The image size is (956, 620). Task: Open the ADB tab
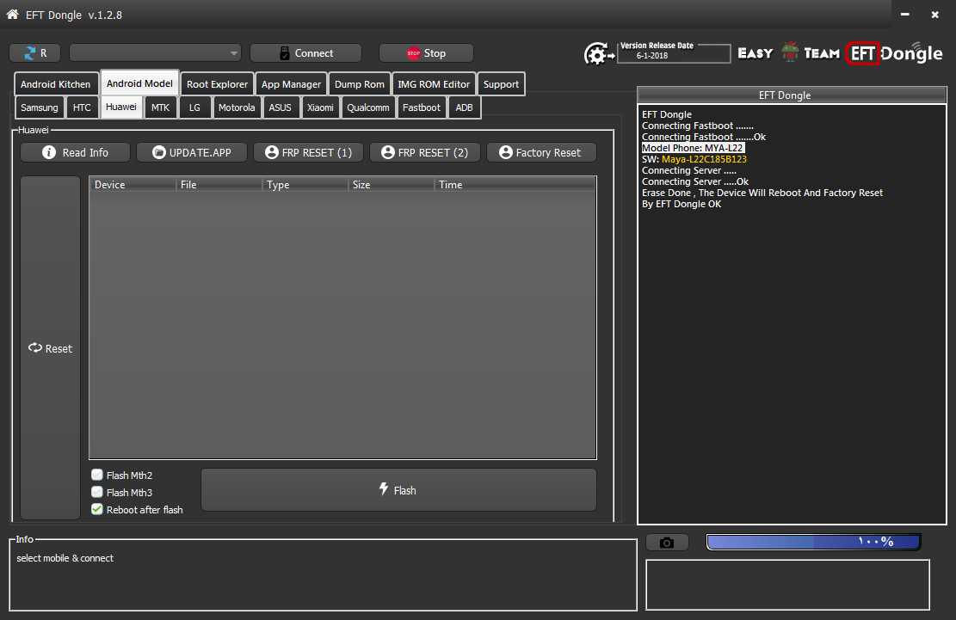click(464, 107)
